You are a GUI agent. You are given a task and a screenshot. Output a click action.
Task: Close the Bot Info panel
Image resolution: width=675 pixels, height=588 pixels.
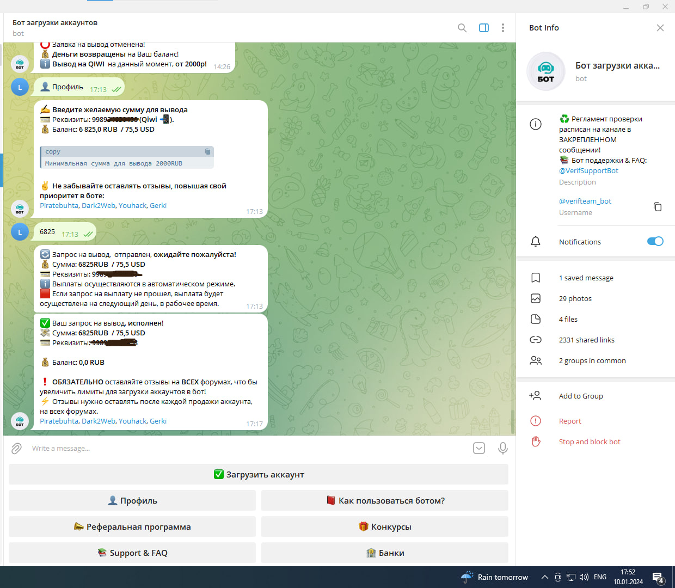[x=660, y=28]
